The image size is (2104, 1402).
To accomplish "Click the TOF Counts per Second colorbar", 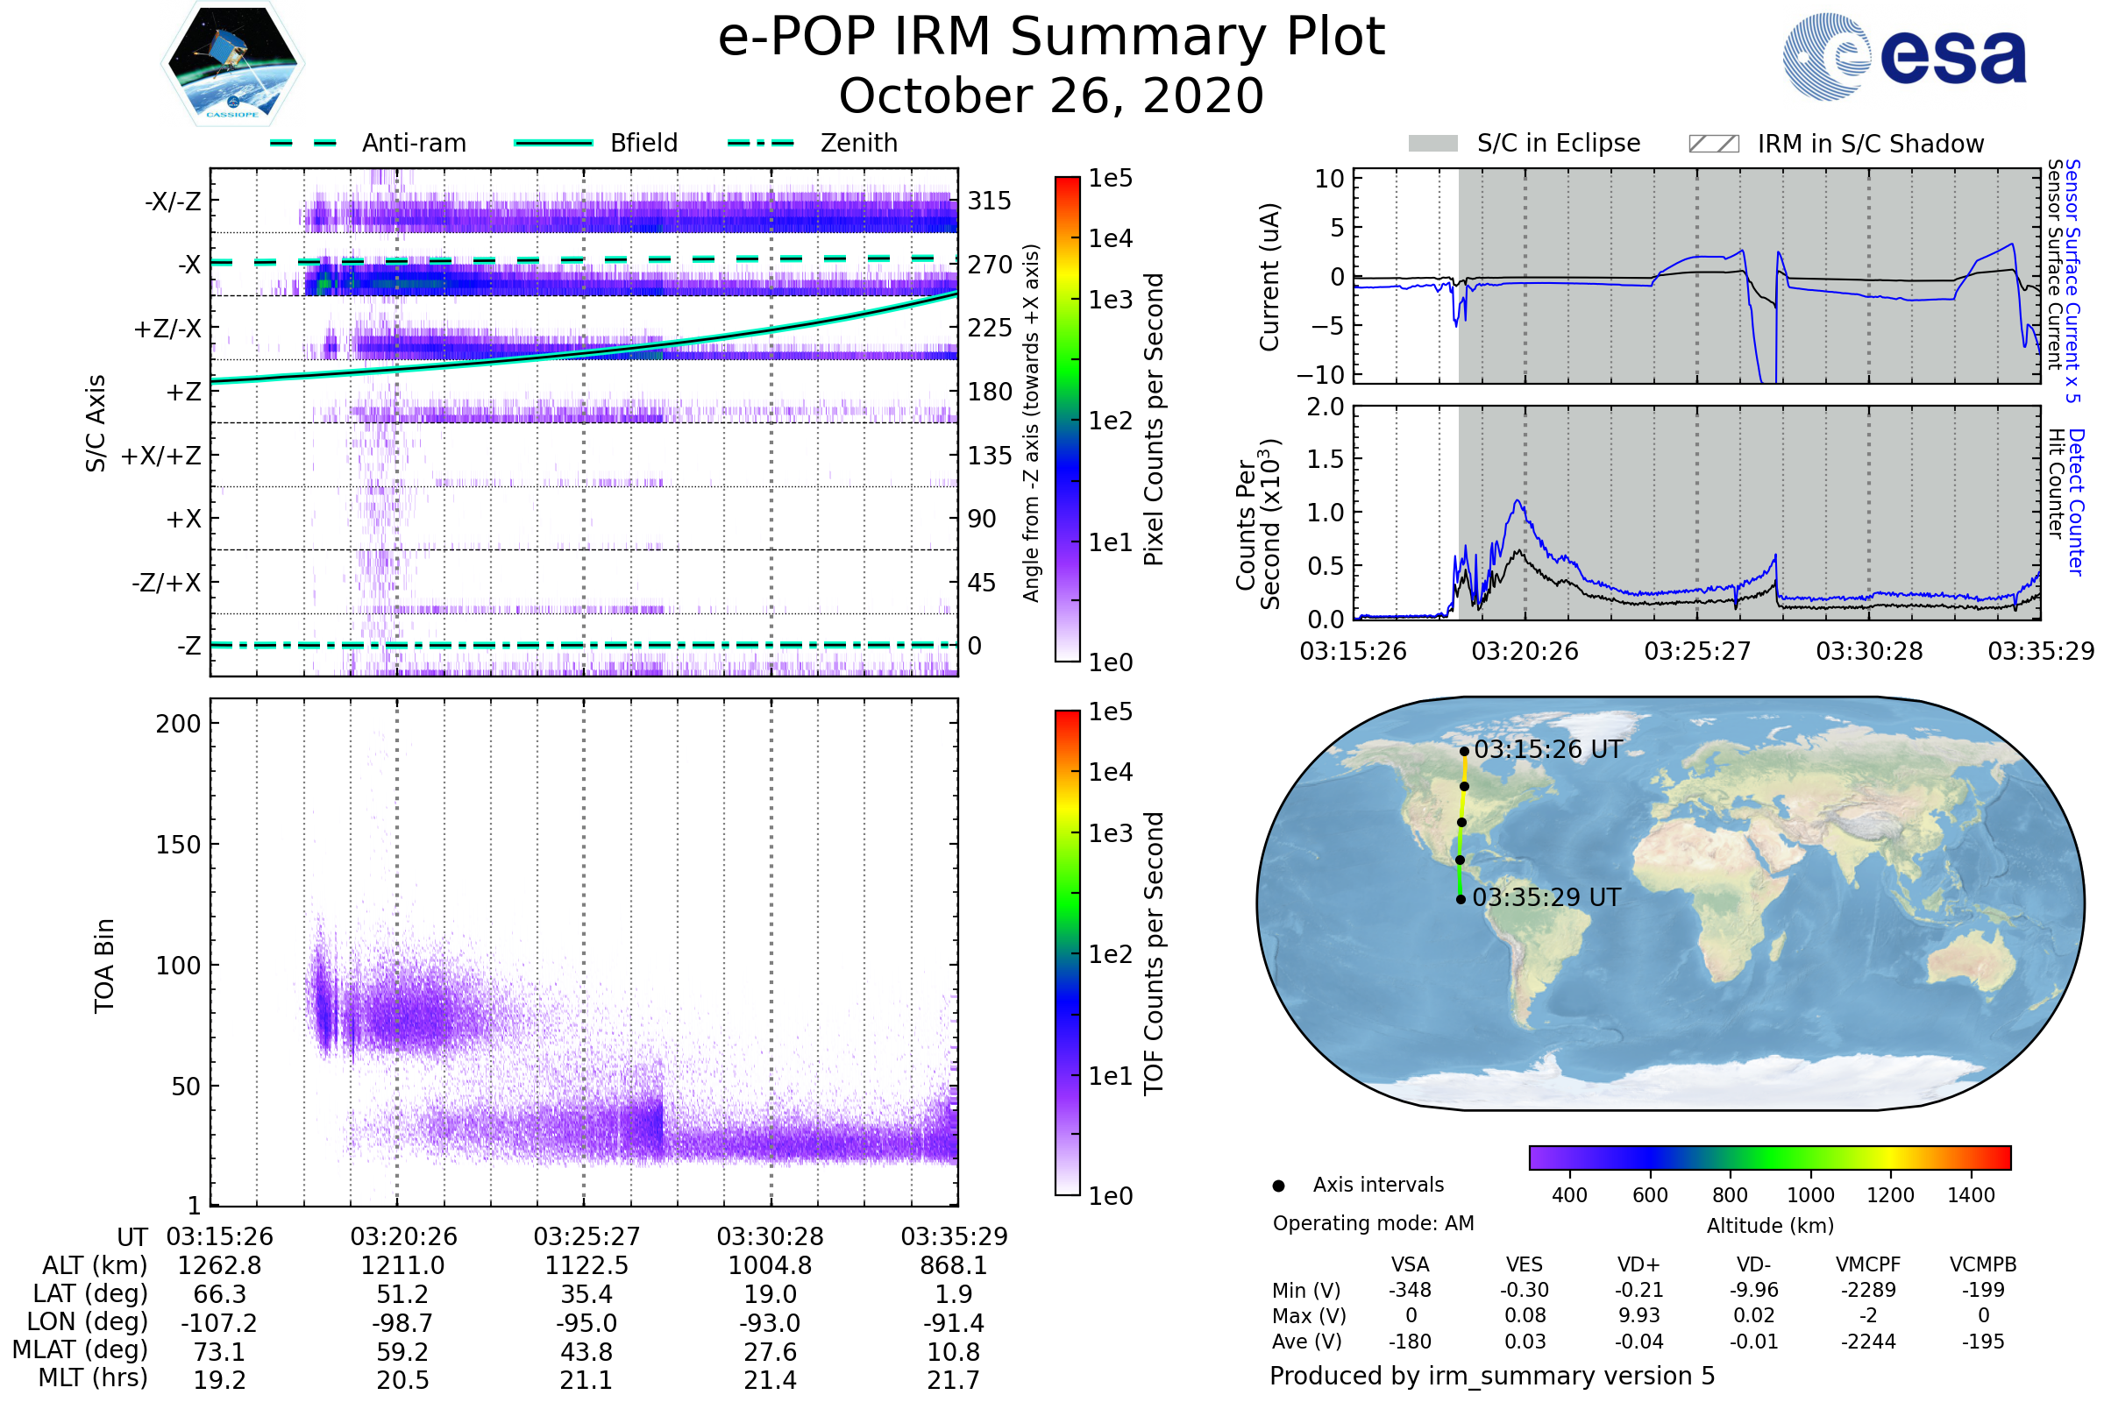I will click(x=1067, y=952).
